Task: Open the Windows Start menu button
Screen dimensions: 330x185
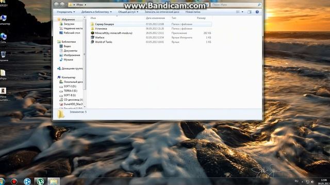Action: click(2, 181)
